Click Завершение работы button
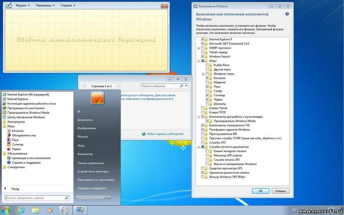This screenshot has width=344, height=215. click(x=90, y=198)
